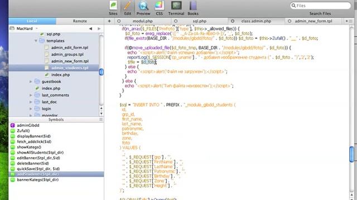Go back with the left arrow
This screenshot has height=200, width=357.
(x=90, y=28)
